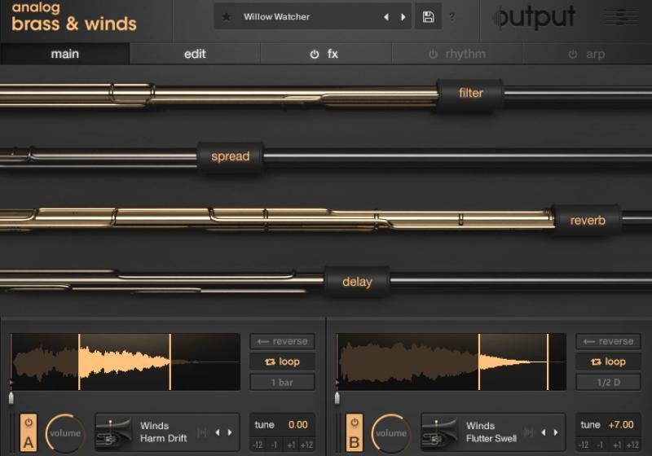The image size is (652, 456).
Task: Open help question mark icon
Action: [452, 17]
